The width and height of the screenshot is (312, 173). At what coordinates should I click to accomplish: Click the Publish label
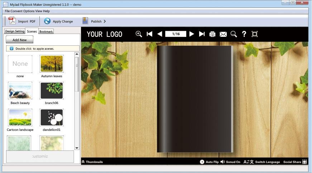(96, 21)
